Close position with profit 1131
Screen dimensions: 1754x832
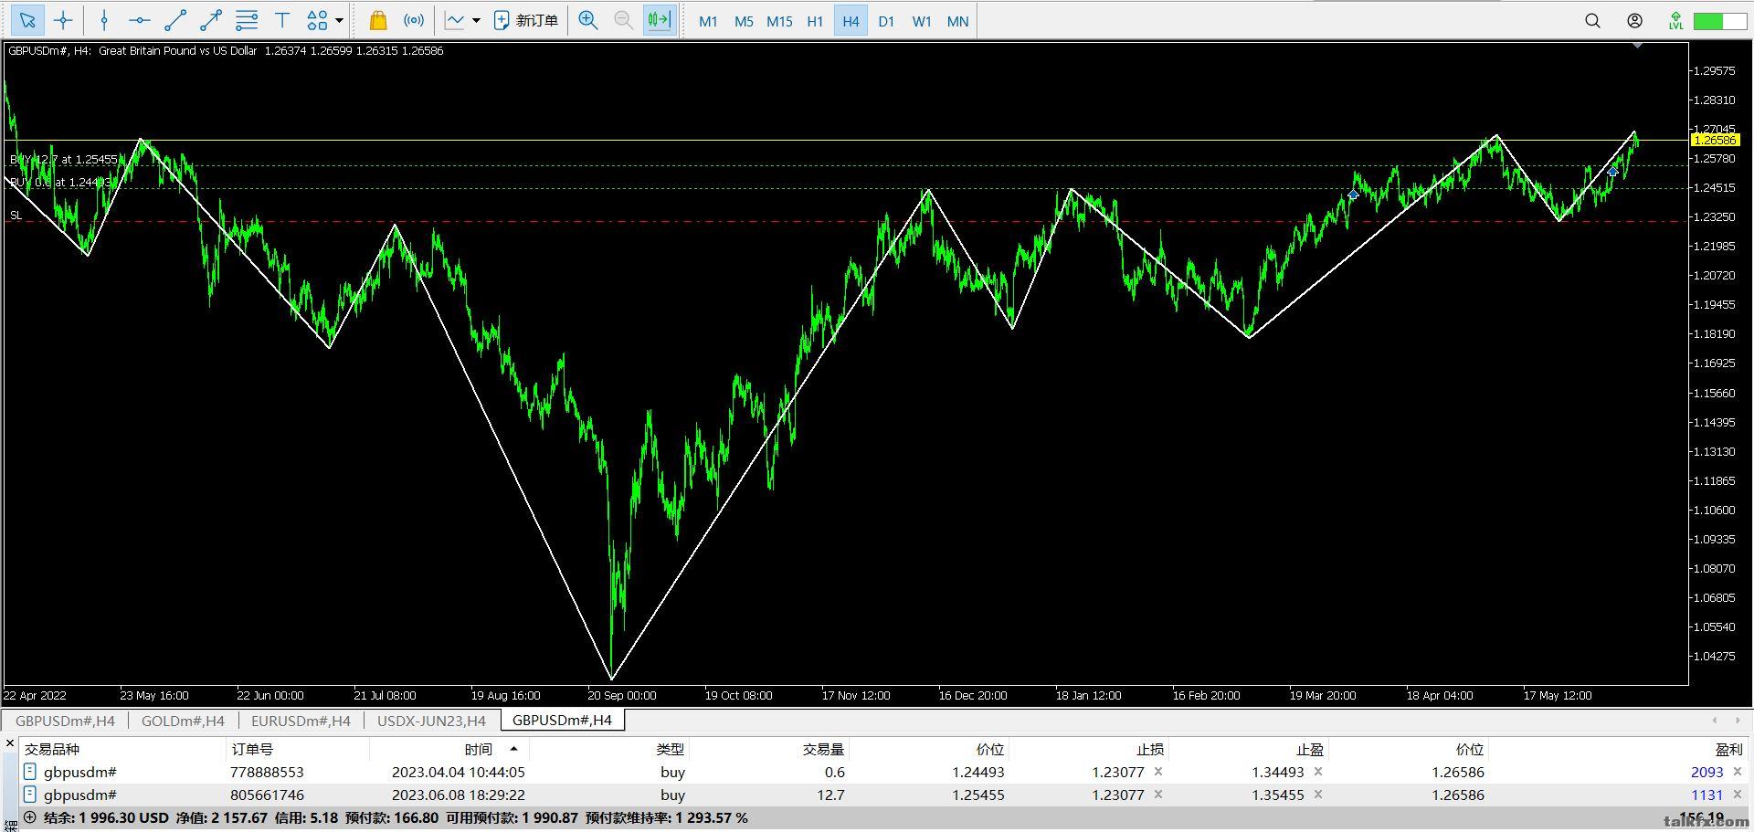click(x=1738, y=795)
